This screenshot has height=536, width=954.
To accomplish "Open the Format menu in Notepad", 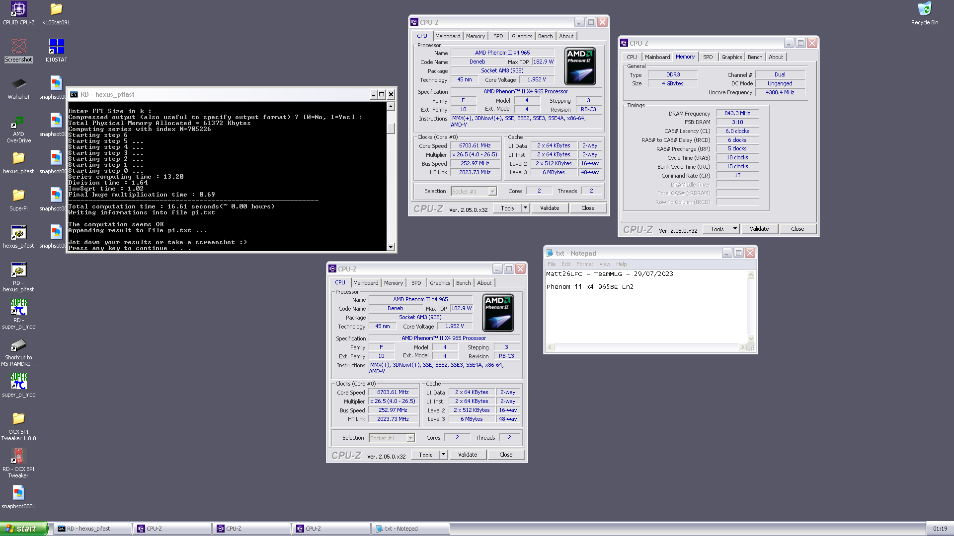I will (584, 264).
